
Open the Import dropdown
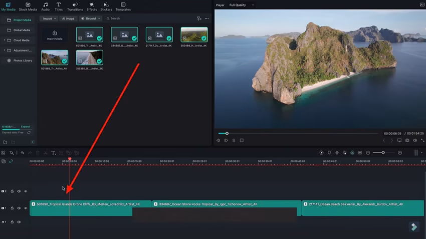49,18
